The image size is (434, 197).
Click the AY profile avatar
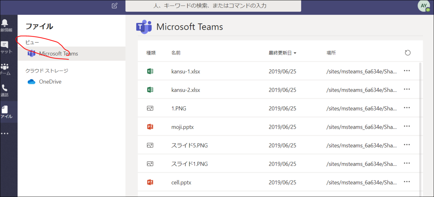tap(424, 6)
